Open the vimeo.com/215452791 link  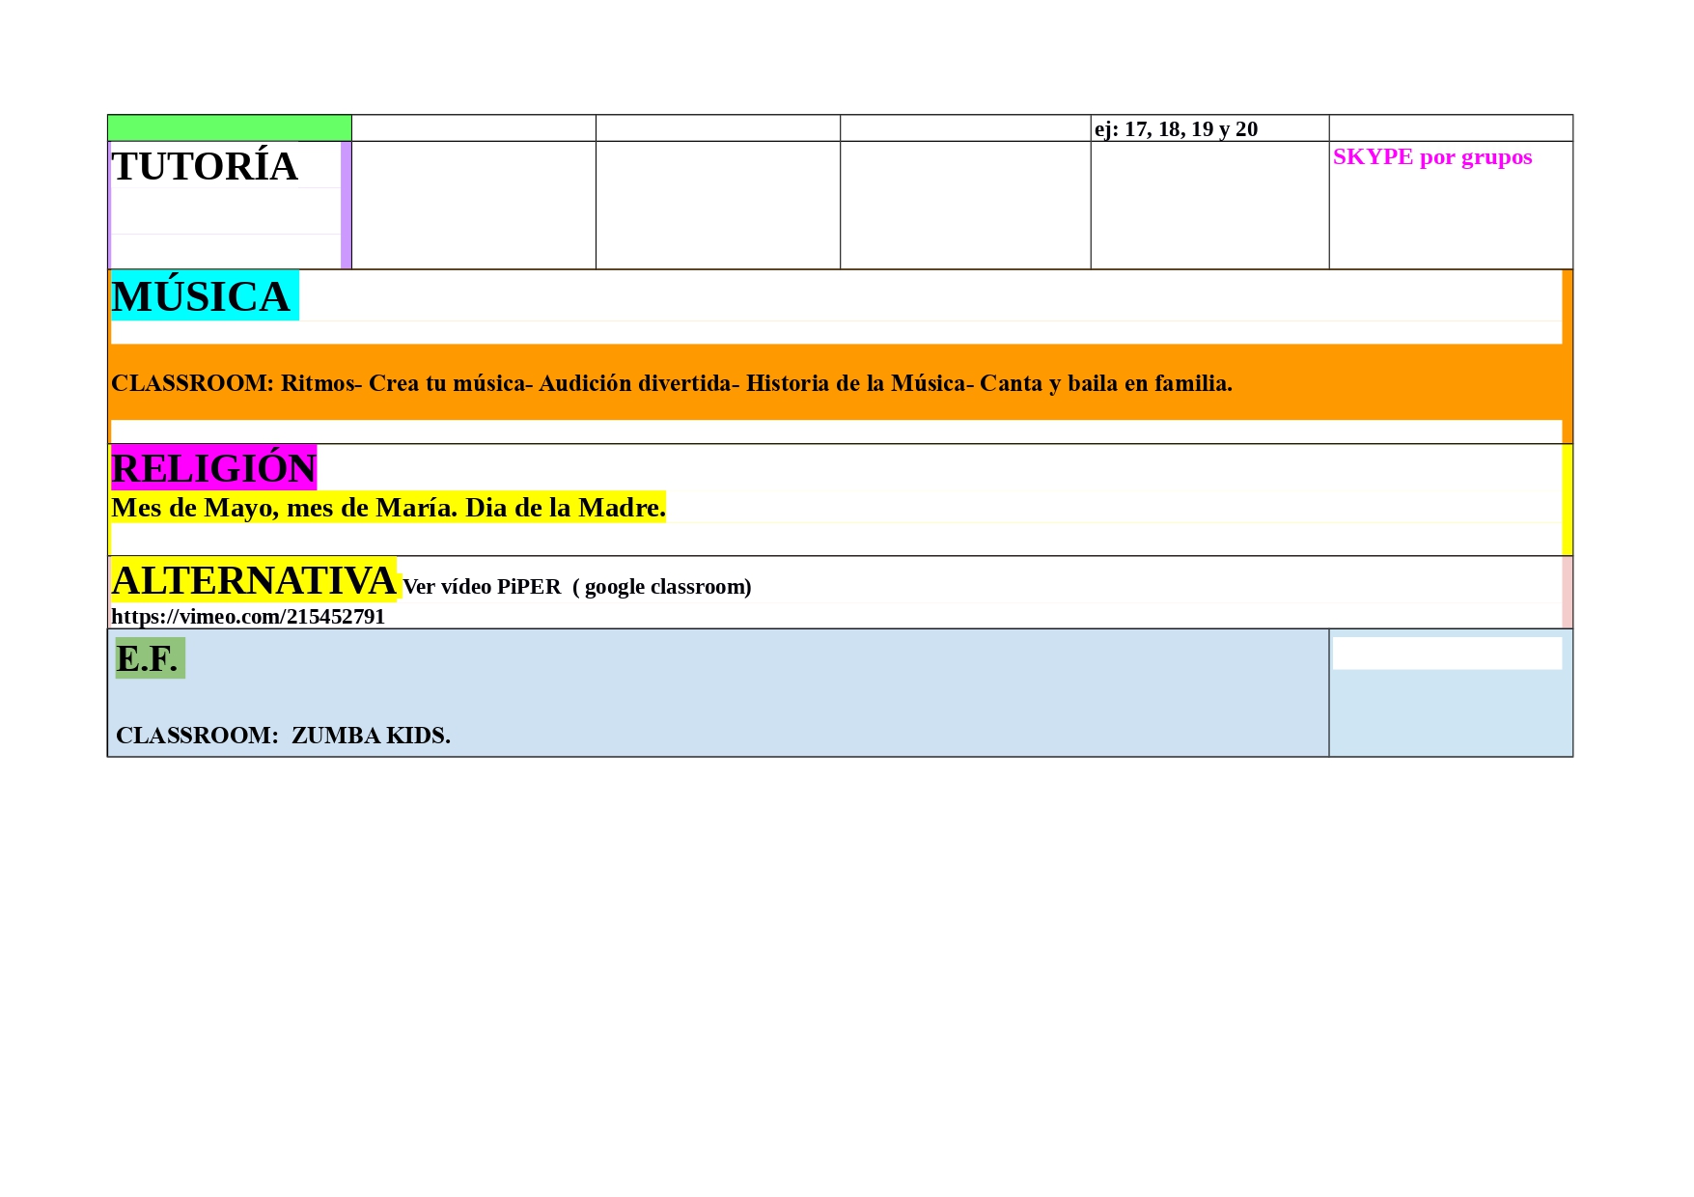tap(248, 617)
